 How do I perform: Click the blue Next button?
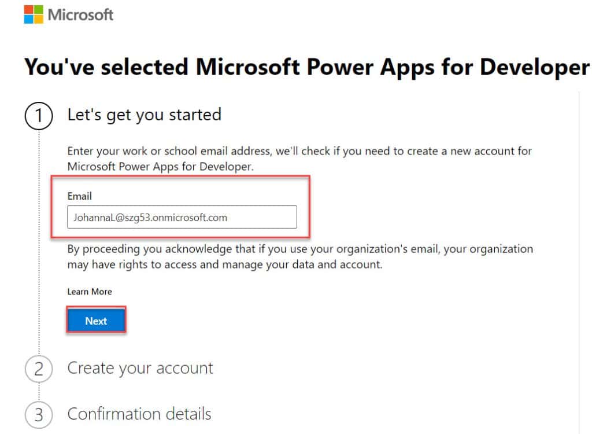97,321
